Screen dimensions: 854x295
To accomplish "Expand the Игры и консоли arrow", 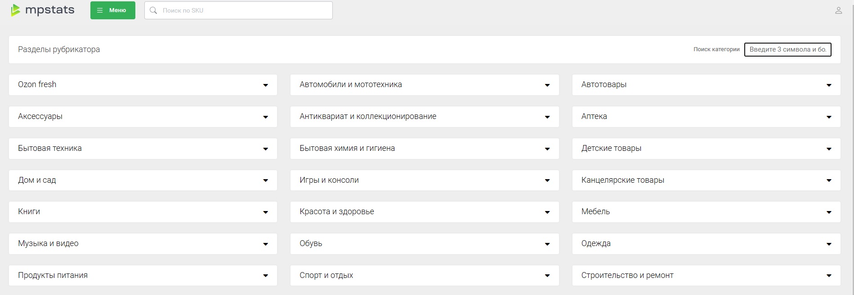I will pos(547,181).
